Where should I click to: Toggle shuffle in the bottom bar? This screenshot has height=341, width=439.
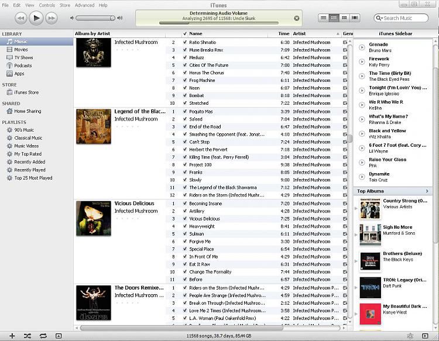(x=28, y=336)
